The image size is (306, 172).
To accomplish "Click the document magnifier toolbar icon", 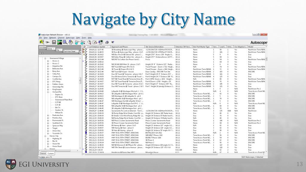I will pos(65,42).
